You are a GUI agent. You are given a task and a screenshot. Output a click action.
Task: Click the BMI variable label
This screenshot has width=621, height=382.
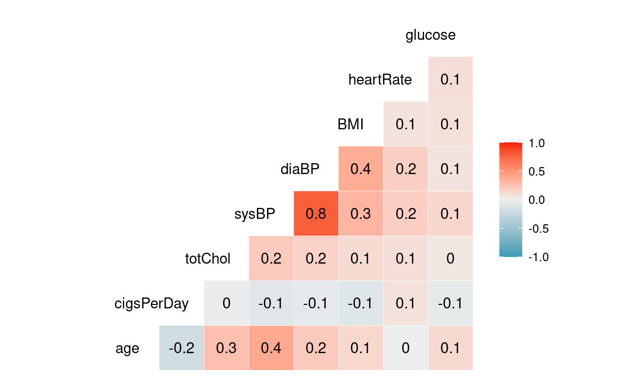pyautogui.click(x=350, y=124)
